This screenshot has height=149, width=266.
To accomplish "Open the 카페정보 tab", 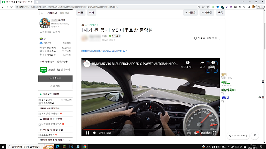I will [52, 13].
